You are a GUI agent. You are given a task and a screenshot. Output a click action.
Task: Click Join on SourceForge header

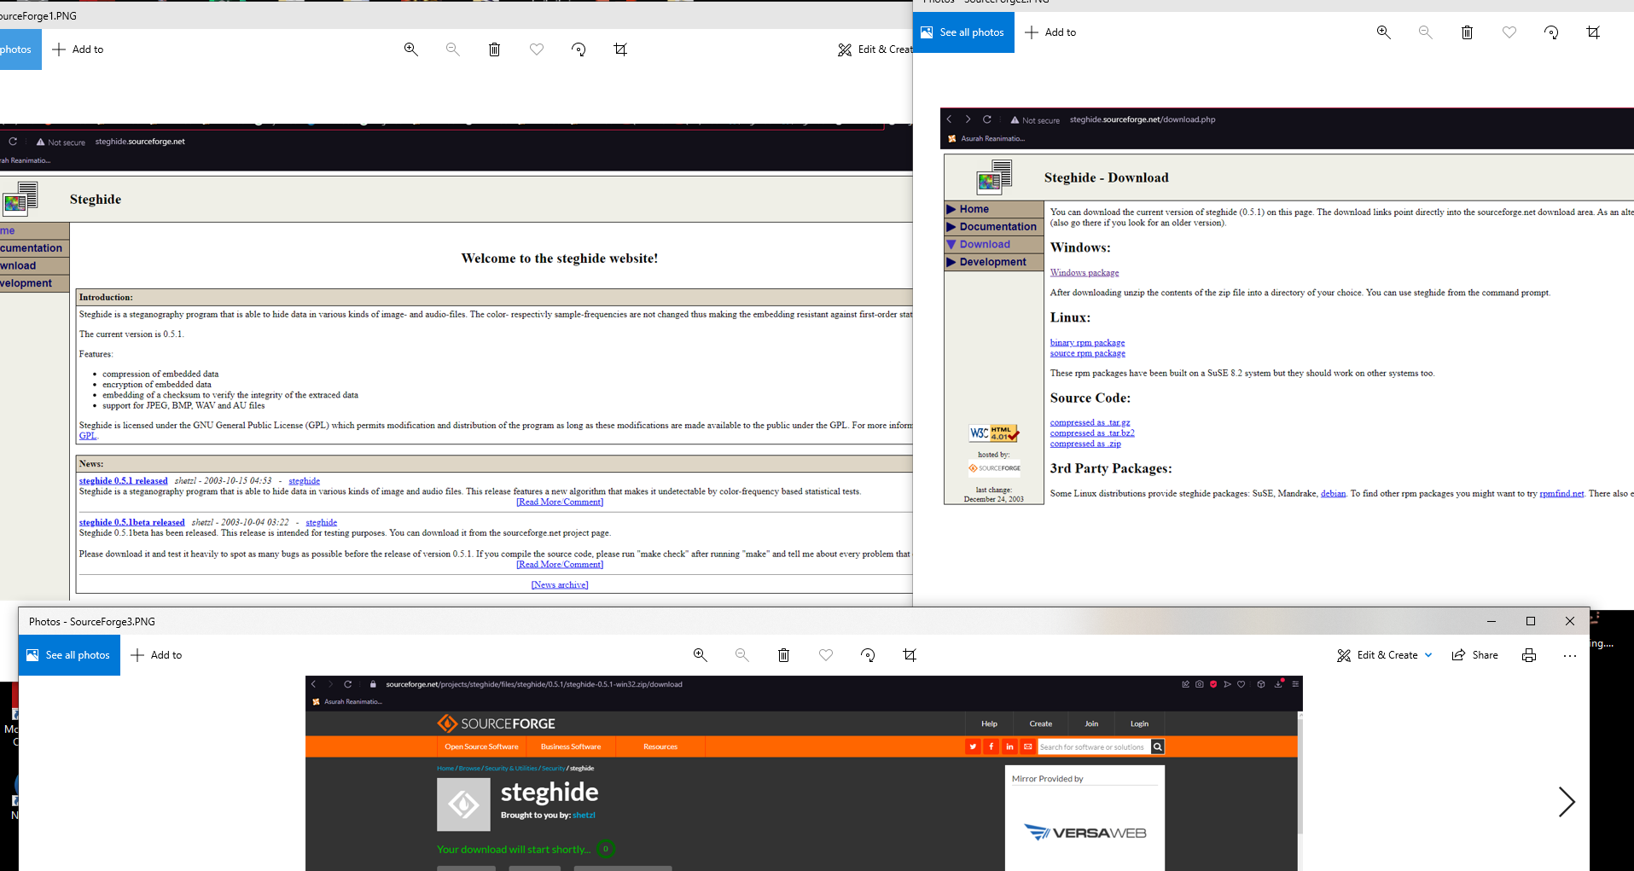point(1091,724)
